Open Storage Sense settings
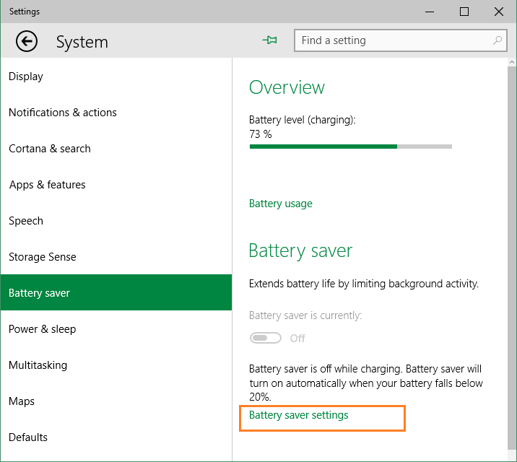The width and height of the screenshot is (517, 462). (42, 257)
